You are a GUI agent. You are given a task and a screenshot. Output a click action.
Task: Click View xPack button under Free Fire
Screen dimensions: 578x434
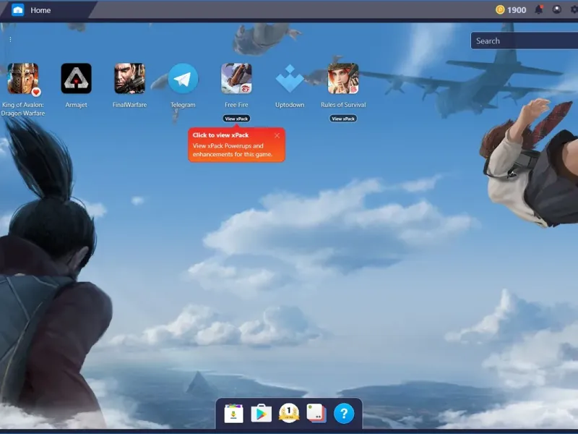(x=236, y=119)
